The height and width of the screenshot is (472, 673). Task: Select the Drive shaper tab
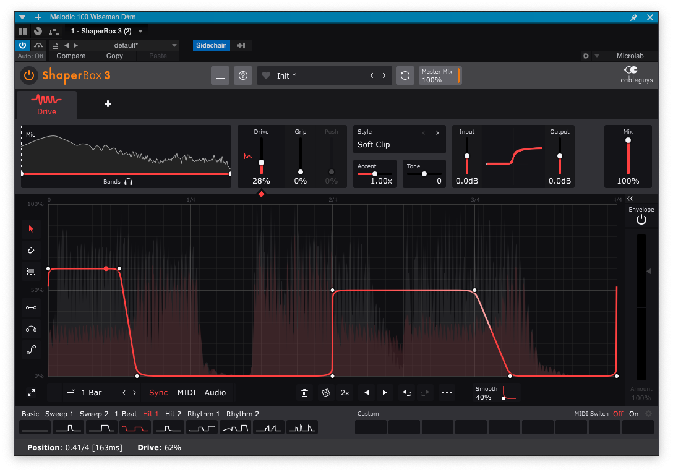pyautogui.click(x=46, y=105)
